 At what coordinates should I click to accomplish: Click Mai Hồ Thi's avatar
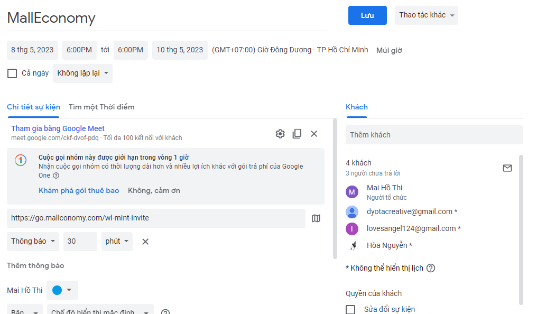point(352,192)
